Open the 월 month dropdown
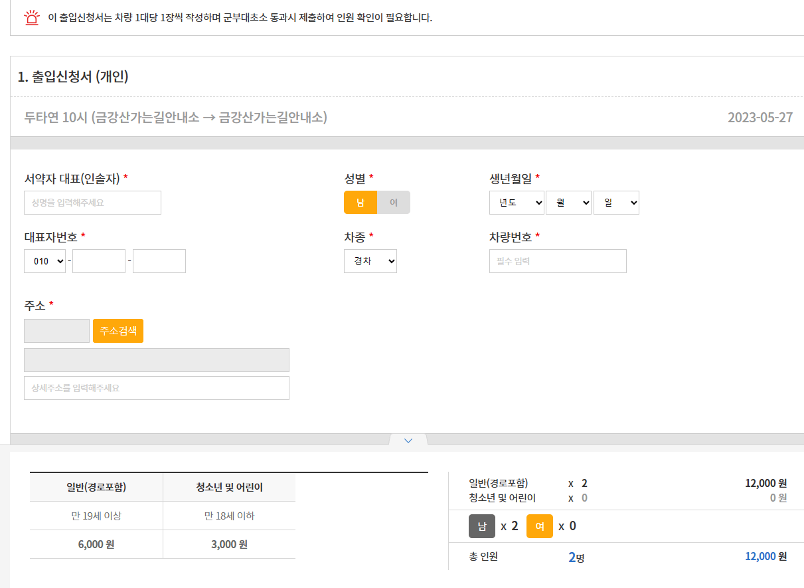 pos(568,202)
